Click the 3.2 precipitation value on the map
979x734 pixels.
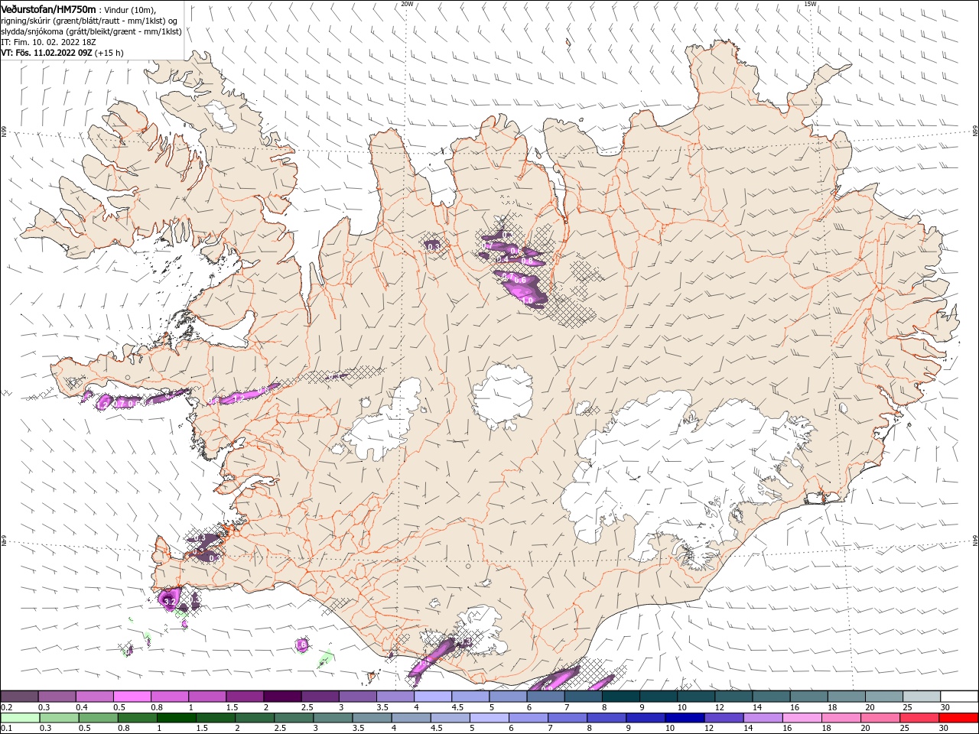pos(171,602)
